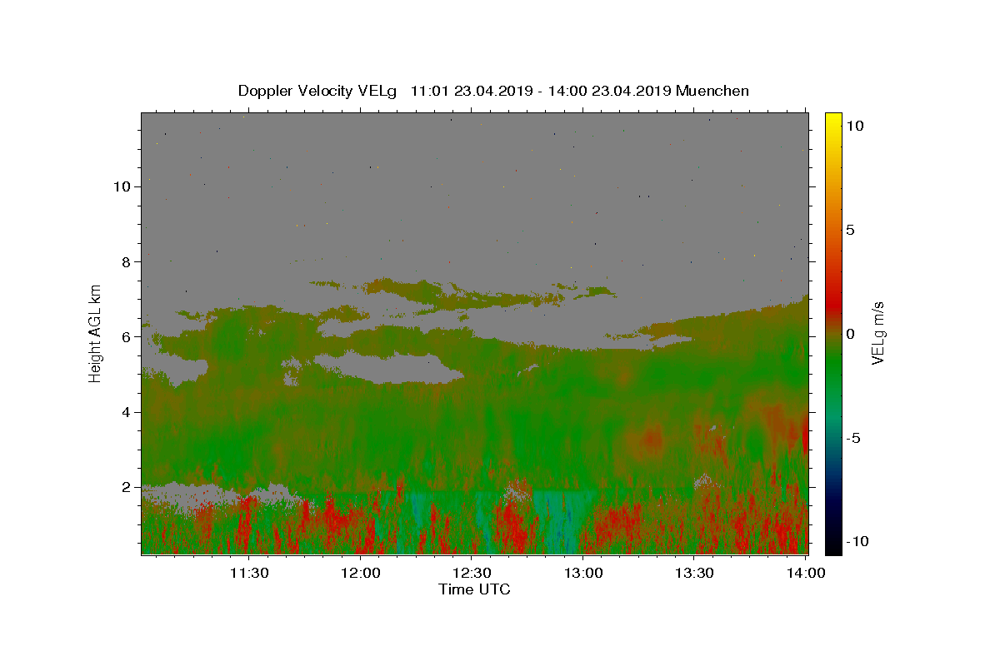Click the height axis label '10'
The height and width of the screenshot is (666, 1000).
click(122, 186)
